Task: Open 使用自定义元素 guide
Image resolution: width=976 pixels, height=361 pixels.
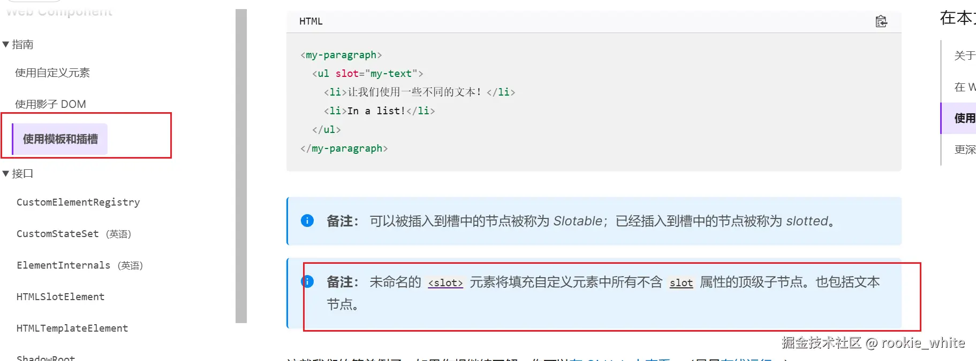Action: click(52, 73)
